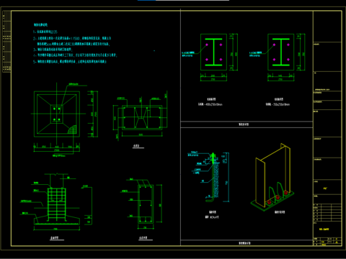Image resolution: width=346 pixels, height=259 pixels.
Task: Click the cyan leader annotation beside left I-beam
Action: 188,54
